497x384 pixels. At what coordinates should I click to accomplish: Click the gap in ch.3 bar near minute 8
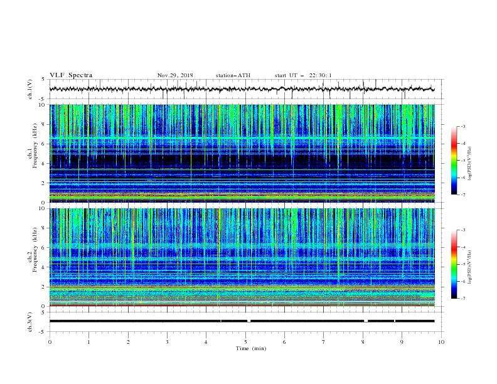point(366,321)
